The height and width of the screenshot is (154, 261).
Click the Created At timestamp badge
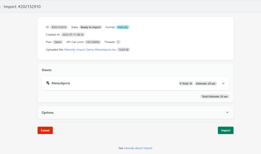point(74,34)
